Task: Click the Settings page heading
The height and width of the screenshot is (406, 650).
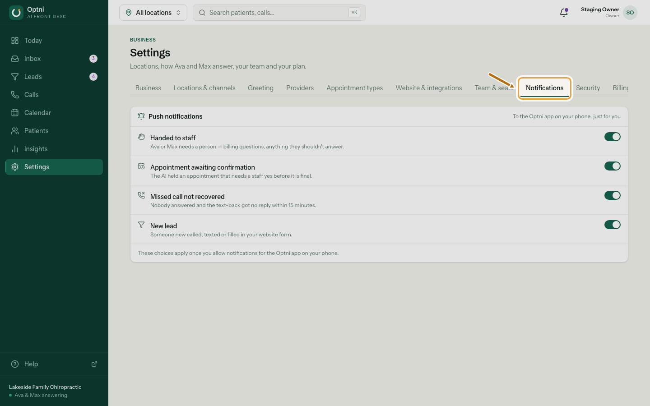Action: coord(150,53)
